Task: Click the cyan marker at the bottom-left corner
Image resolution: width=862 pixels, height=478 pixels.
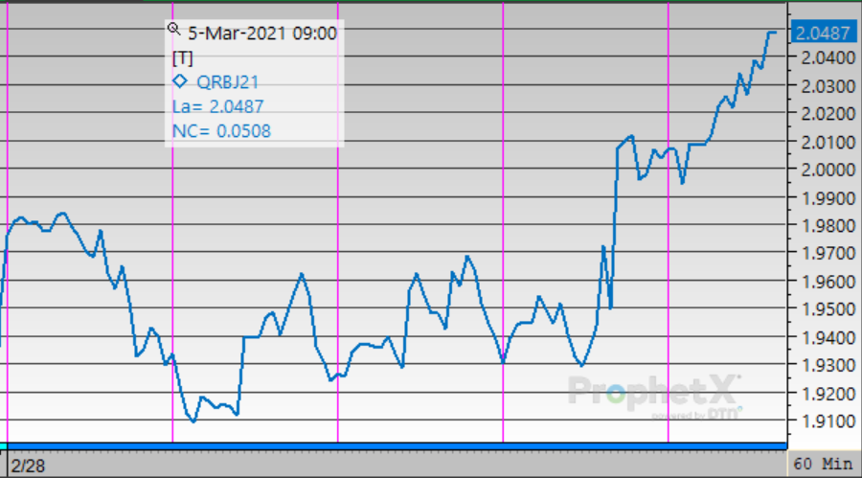Action: point(3,446)
